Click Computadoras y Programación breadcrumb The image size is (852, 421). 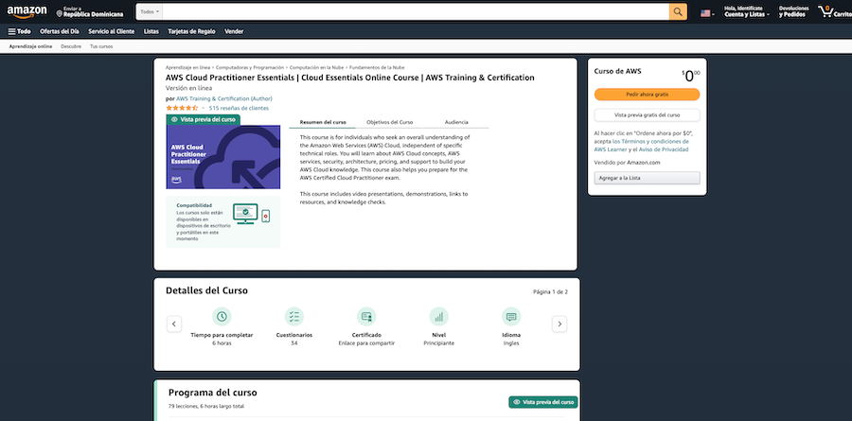(250, 68)
